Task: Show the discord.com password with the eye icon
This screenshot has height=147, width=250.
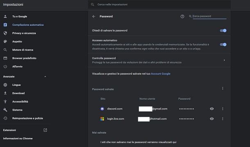Action: (x=212, y=109)
